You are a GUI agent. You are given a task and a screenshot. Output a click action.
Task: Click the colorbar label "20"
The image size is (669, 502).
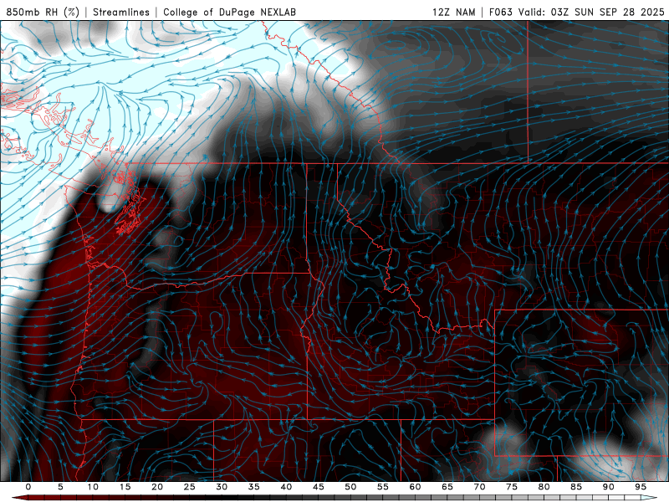(x=157, y=487)
